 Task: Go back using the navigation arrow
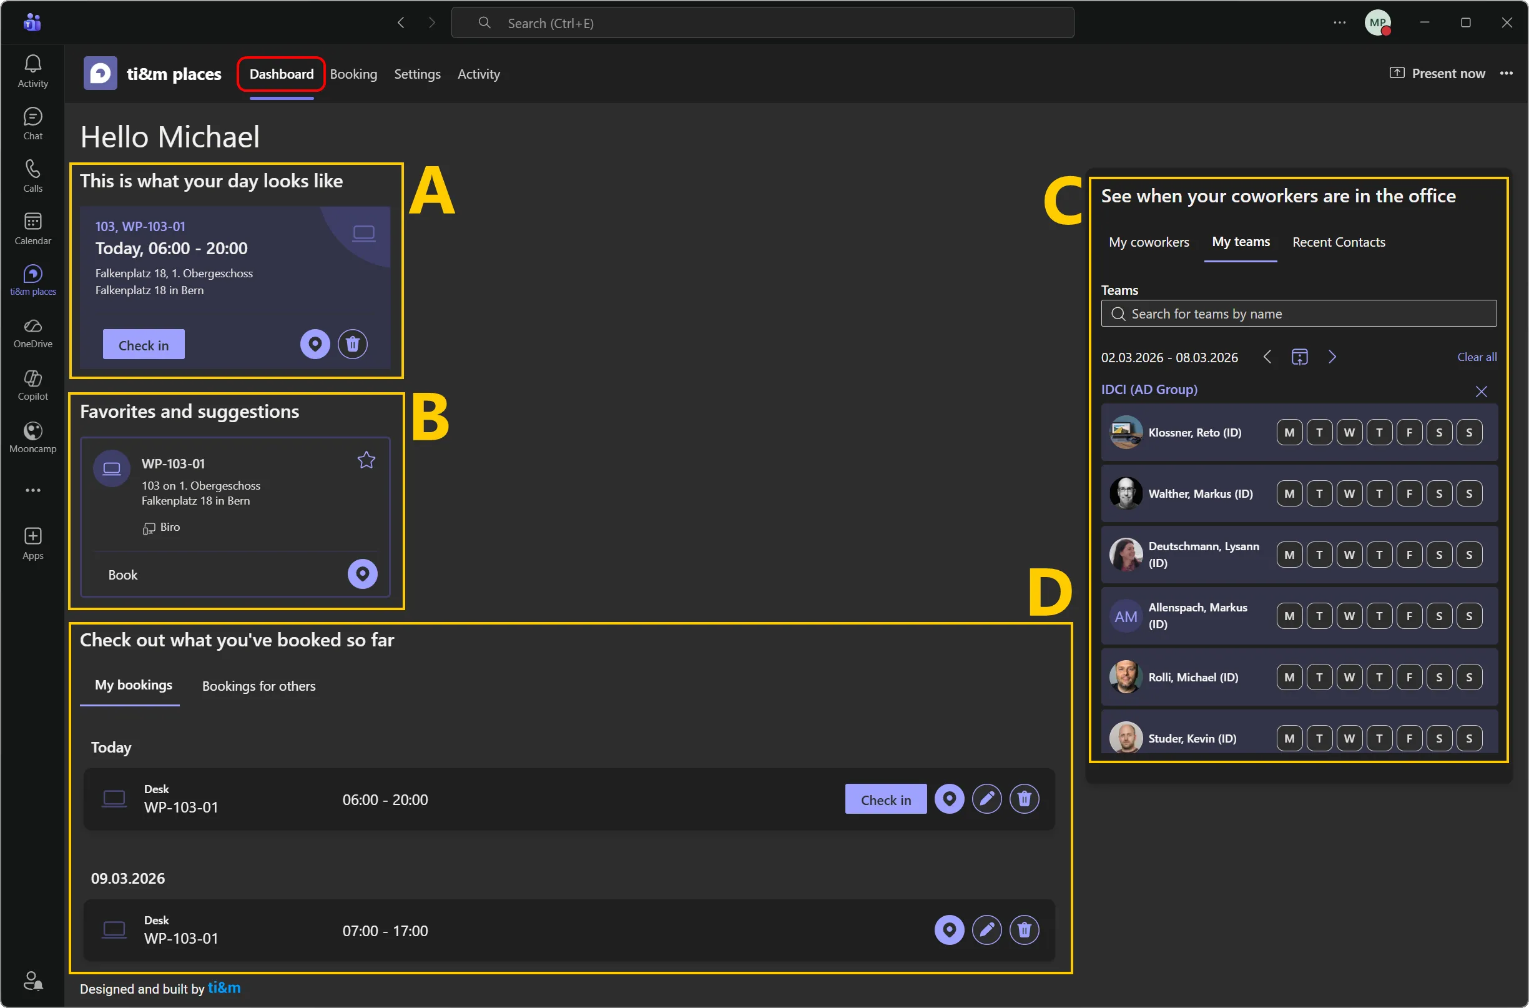(401, 23)
